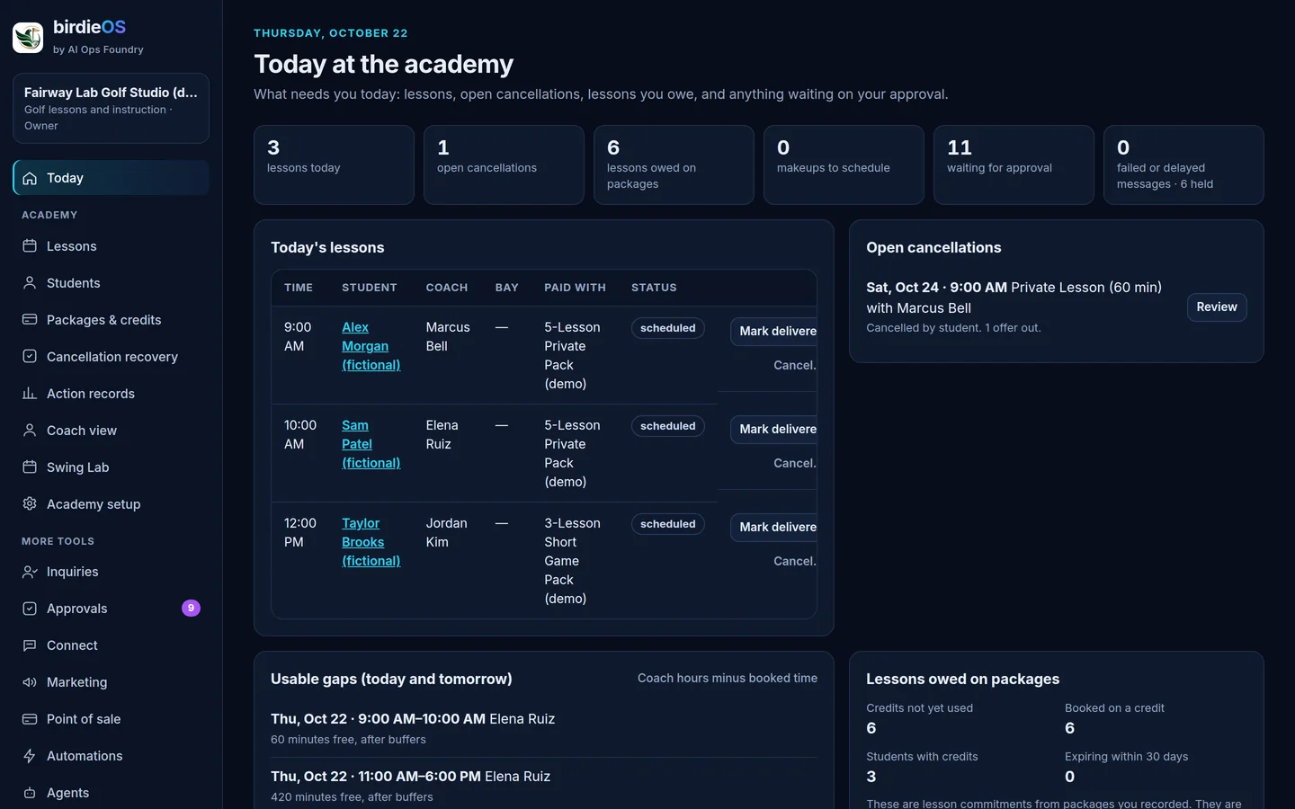Open Academy setup settings
Viewport: 1295px width, 809px height.
(111, 504)
